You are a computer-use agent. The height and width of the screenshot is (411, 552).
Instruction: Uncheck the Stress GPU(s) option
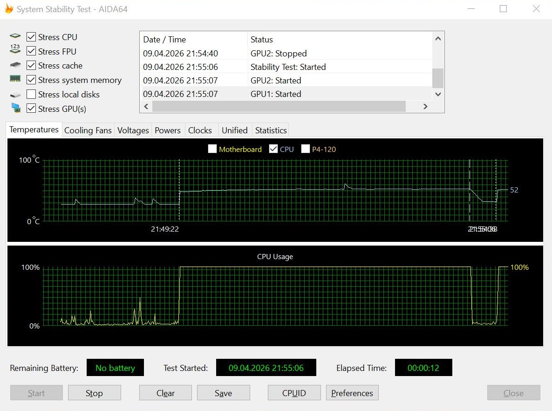click(31, 109)
